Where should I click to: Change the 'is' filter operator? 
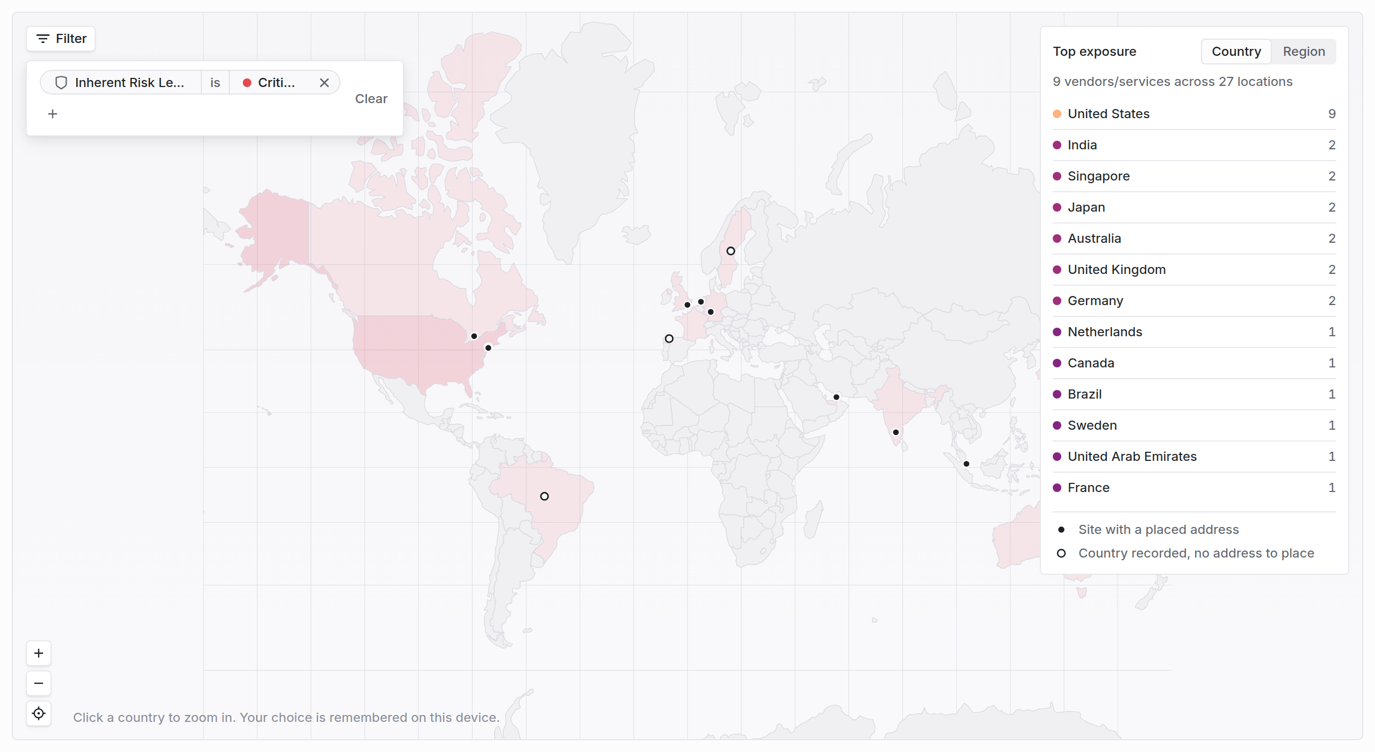coord(215,83)
